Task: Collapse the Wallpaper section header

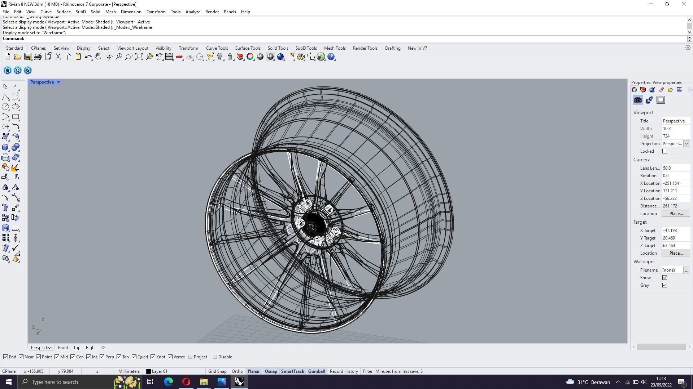Action: pyautogui.click(x=644, y=261)
